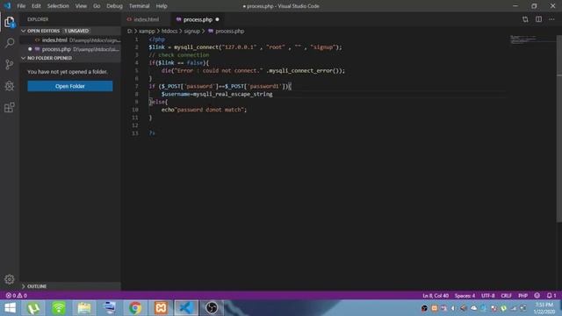Open OBS Studio from the taskbar
562x316 pixels.
click(x=212, y=308)
